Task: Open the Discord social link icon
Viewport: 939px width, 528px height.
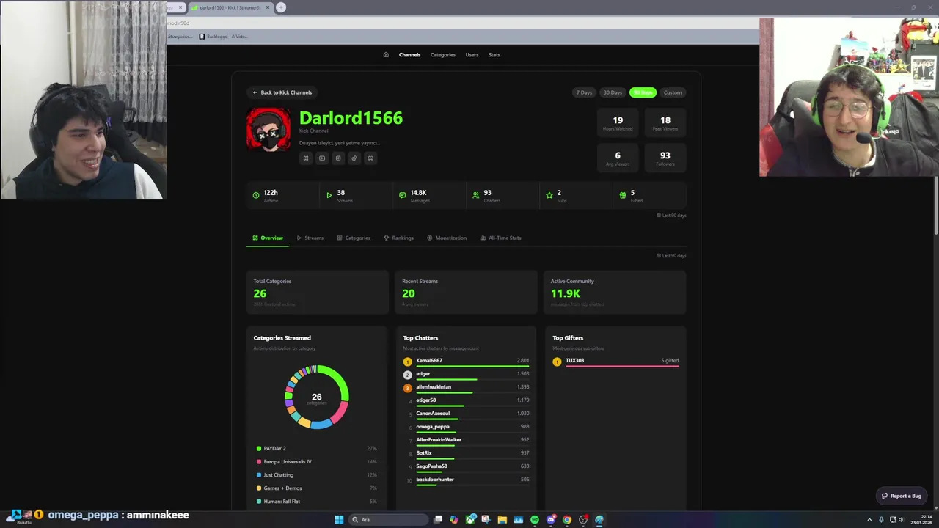Action: 370,158
